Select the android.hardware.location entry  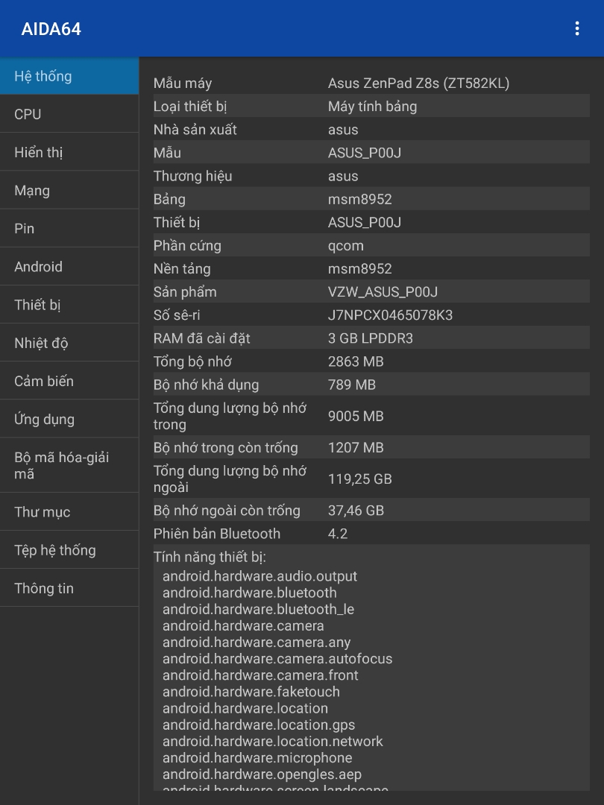(245, 708)
